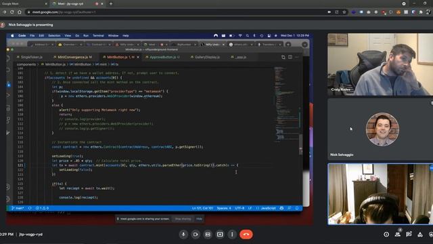The height and width of the screenshot is (244, 433).
Task: Open the File menu in VS Code
Action: pyautogui.click(x=32, y=36)
